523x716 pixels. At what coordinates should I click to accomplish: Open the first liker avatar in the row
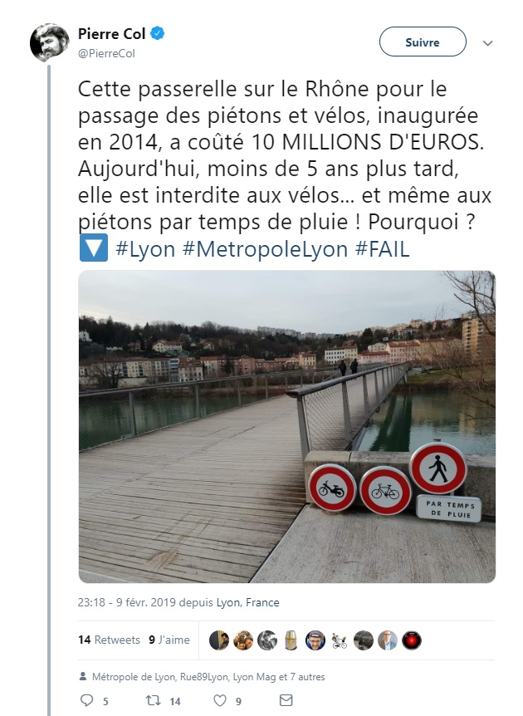pyautogui.click(x=219, y=640)
